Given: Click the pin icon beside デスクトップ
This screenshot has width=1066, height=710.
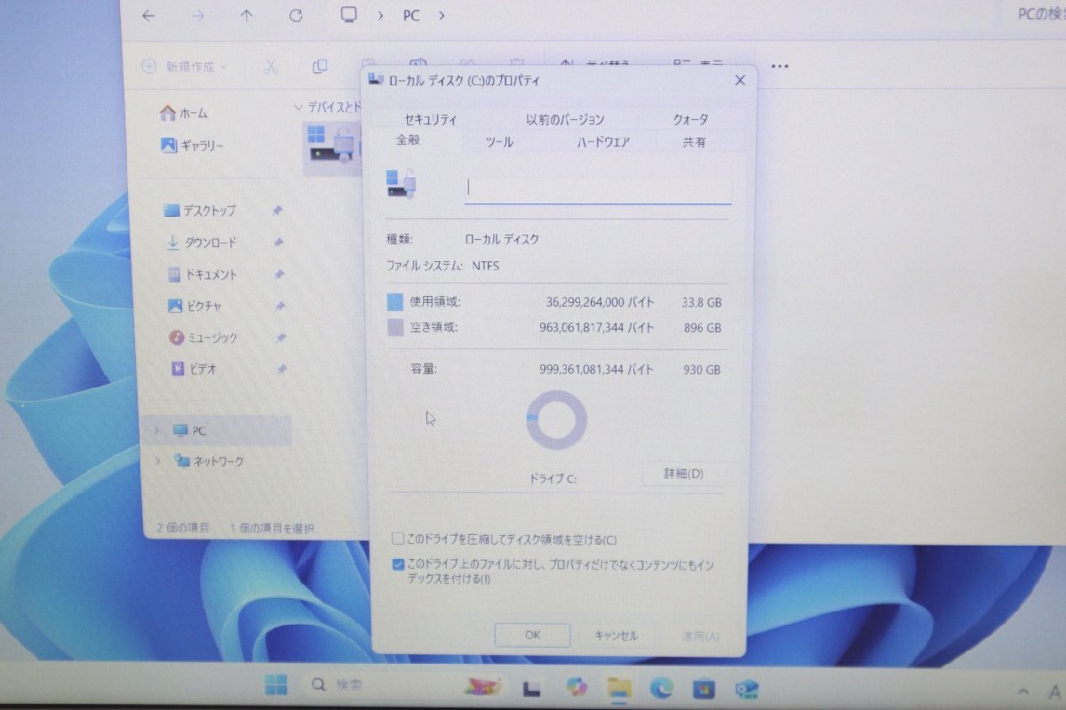Looking at the screenshot, I should [277, 211].
